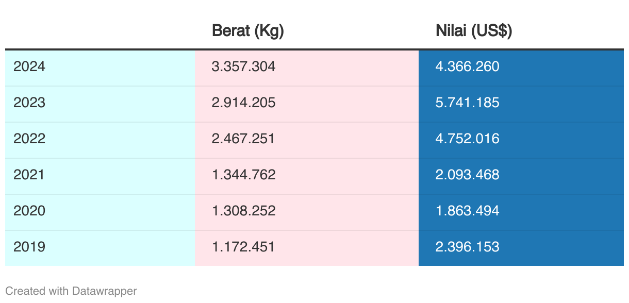Click value cell 2.093.468
Viewport: 629px width, 303px height.
[x=521, y=176]
